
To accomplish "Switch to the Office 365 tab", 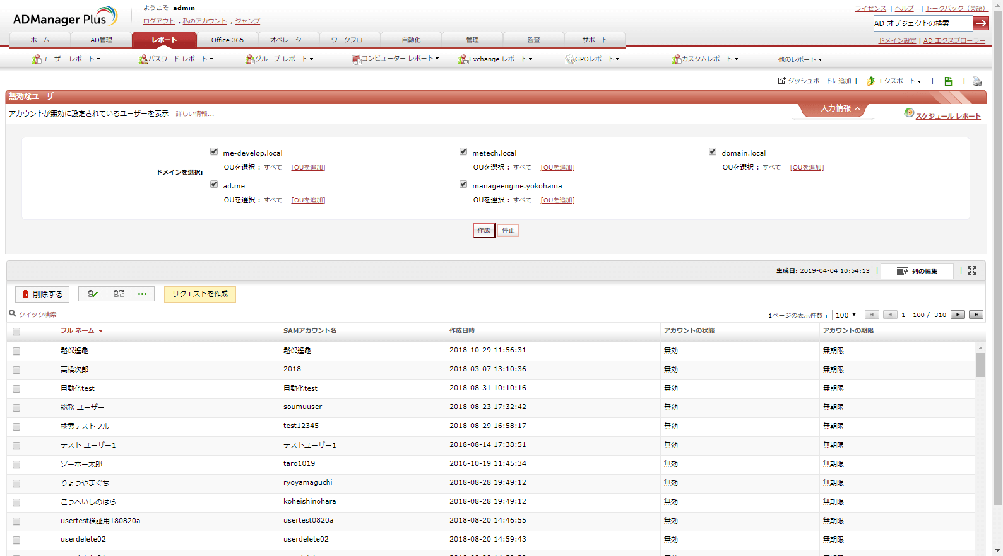I will [x=227, y=40].
